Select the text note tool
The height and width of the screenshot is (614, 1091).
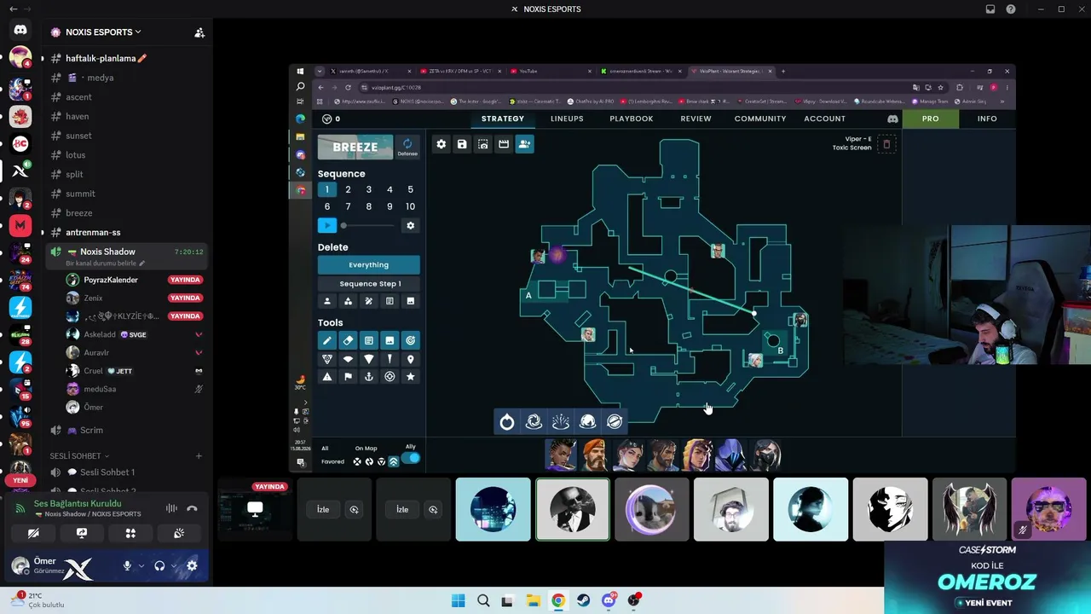[369, 340]
